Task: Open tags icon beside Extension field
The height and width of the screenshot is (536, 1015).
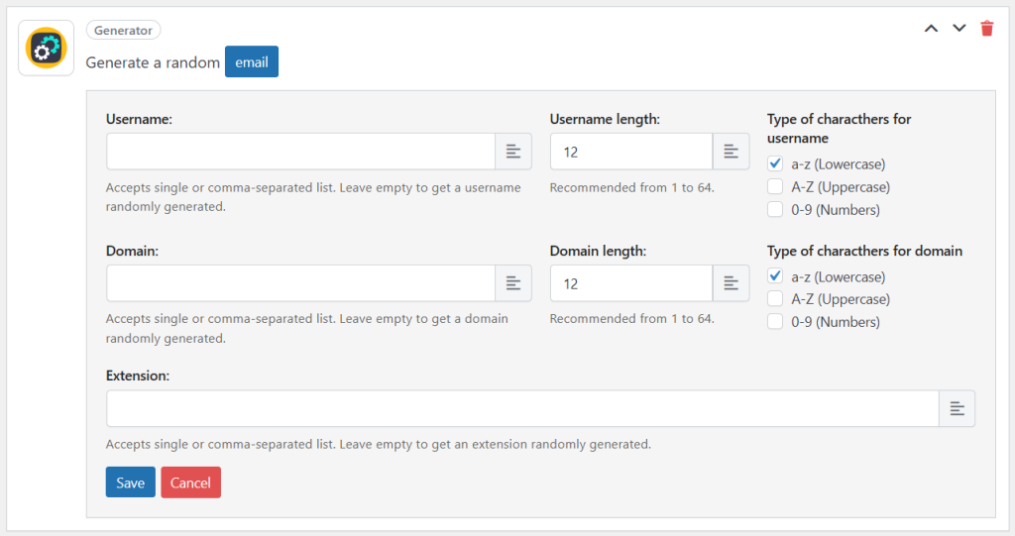Action: click(x=957, y=409)
